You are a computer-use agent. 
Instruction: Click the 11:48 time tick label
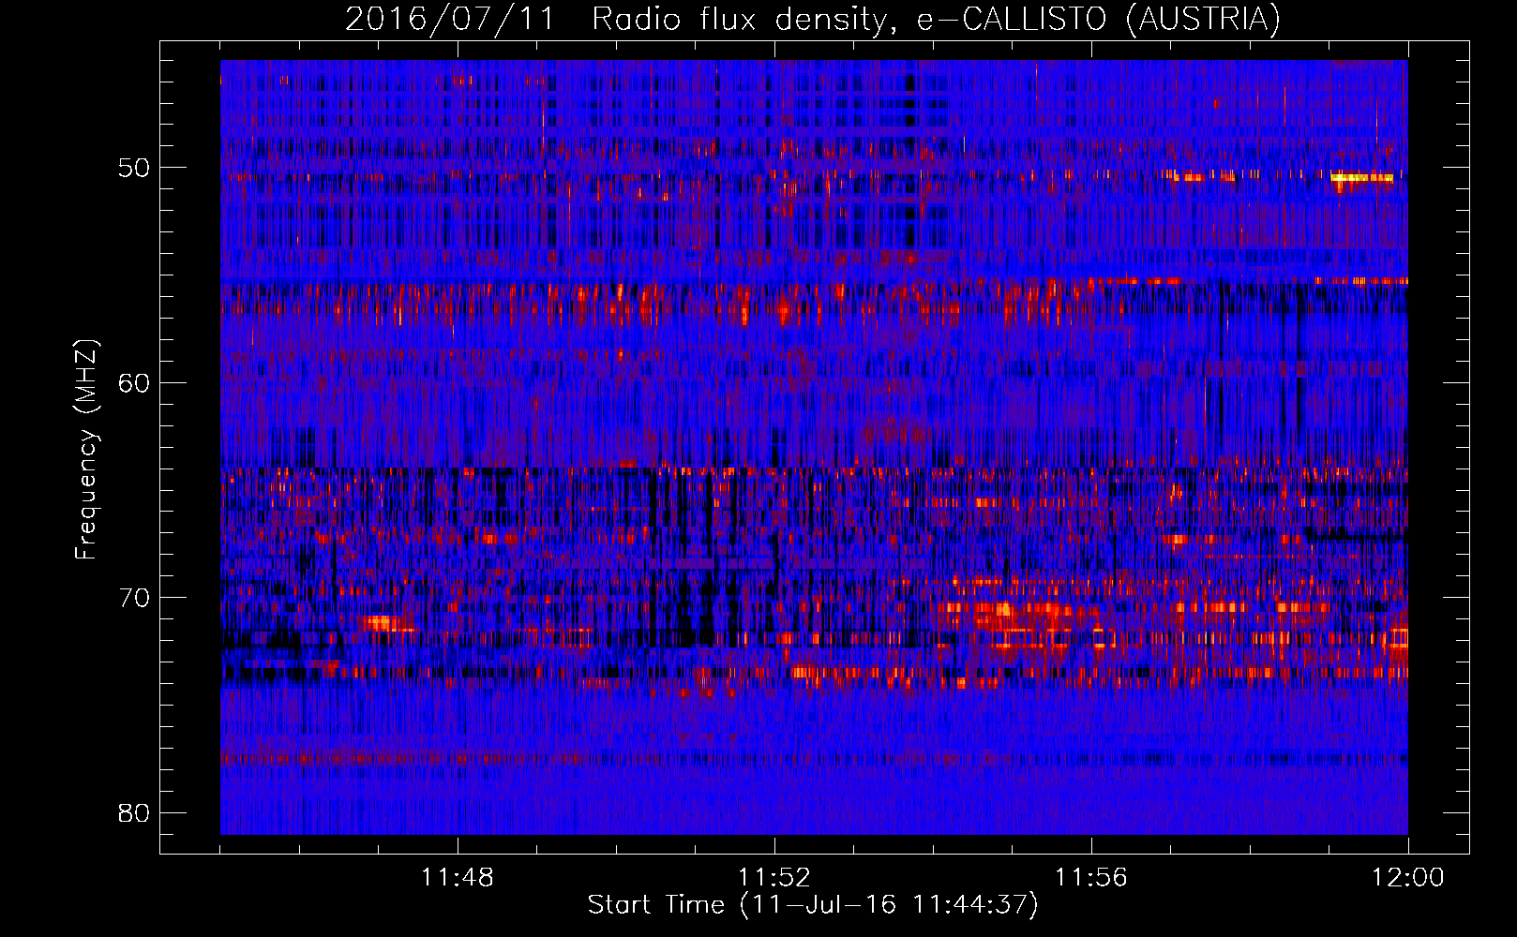tap(458, 878)
